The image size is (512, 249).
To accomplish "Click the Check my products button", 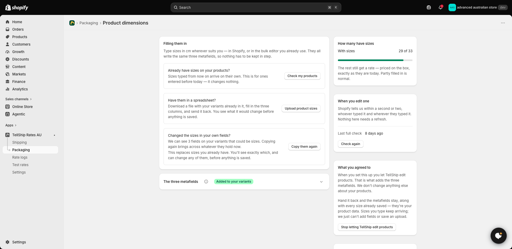I will pos(302,76).
